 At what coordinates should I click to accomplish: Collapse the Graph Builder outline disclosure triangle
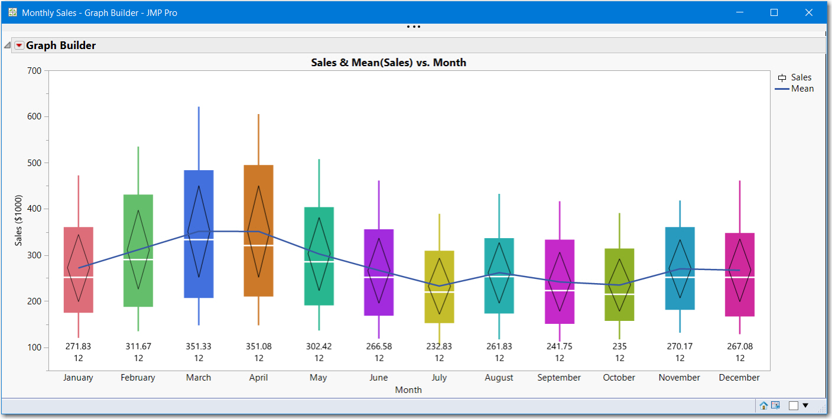coord(8,46)
